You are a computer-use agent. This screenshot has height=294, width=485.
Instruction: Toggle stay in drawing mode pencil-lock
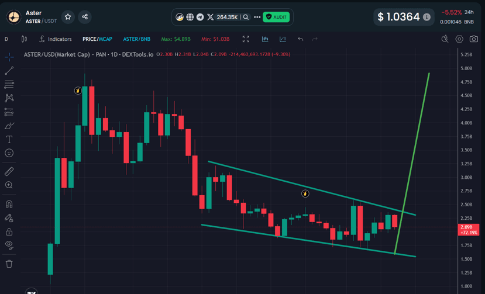9,218
